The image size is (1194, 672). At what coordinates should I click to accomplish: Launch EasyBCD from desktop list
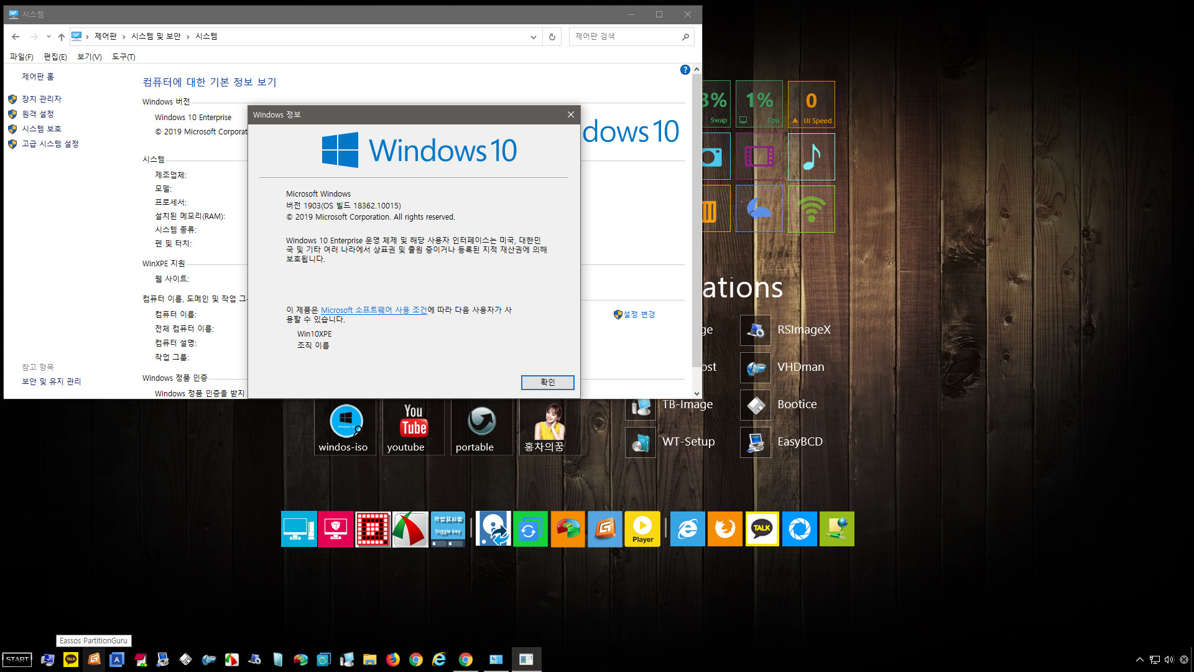[x=782, y=442]
